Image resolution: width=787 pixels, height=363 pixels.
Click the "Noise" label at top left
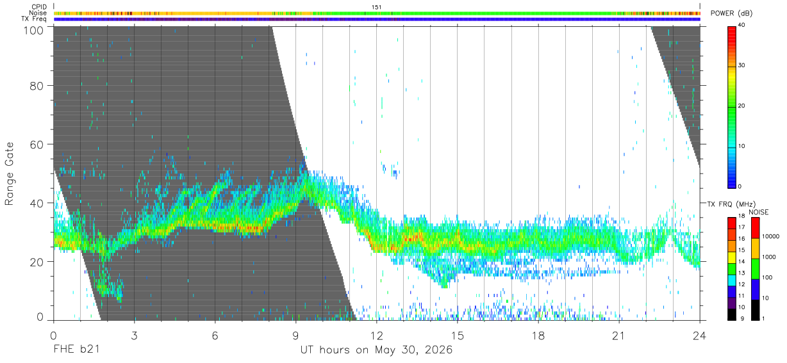[38, 13]
